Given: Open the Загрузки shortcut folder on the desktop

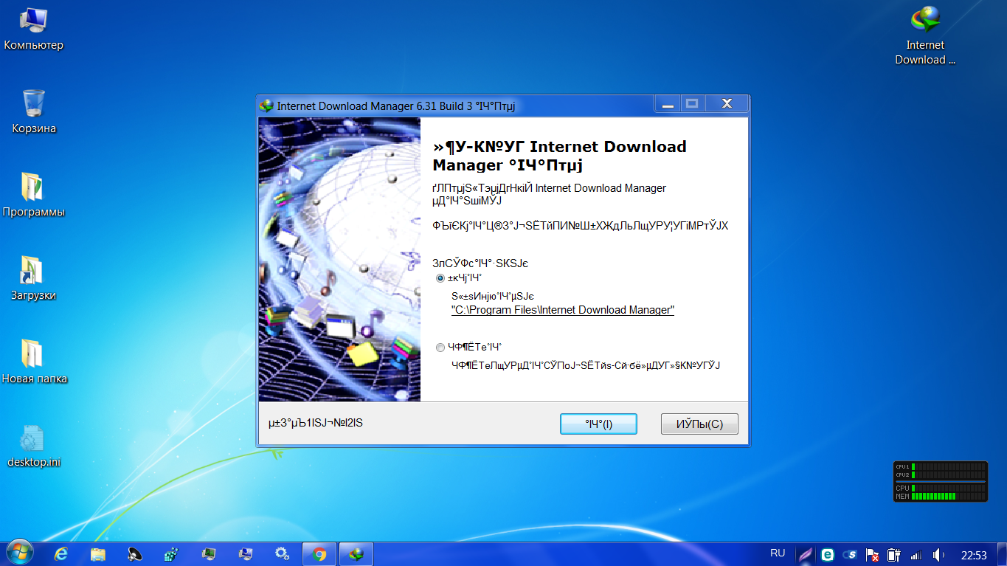Looking at the screenshot, I should pyautogui.click(x=34, y=279).
